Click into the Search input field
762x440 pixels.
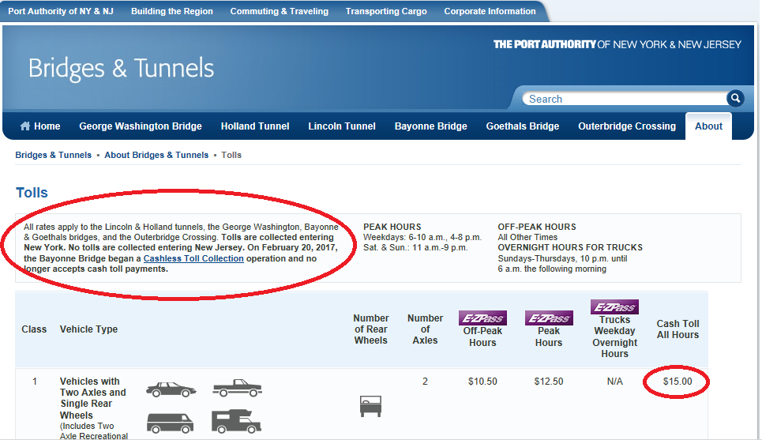click(625, 99)
